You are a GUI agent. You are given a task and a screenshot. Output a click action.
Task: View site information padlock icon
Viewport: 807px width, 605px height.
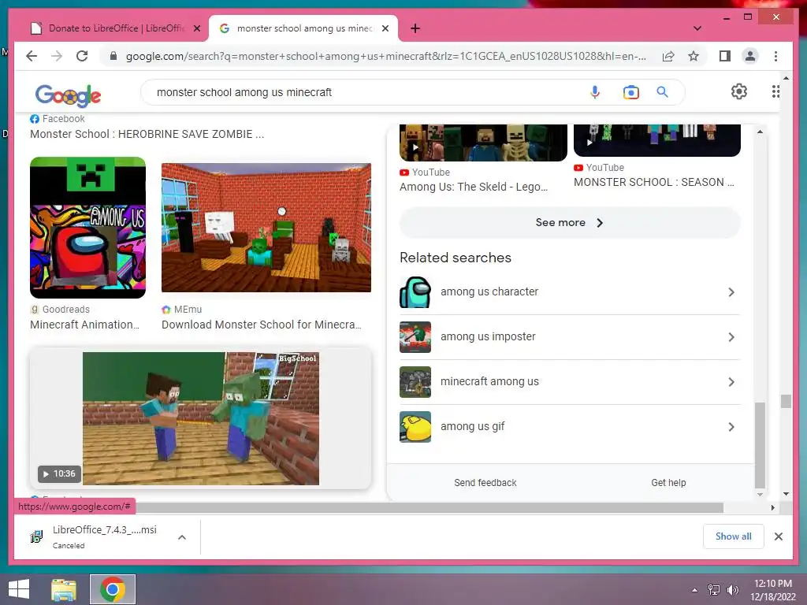coord(113,56)
